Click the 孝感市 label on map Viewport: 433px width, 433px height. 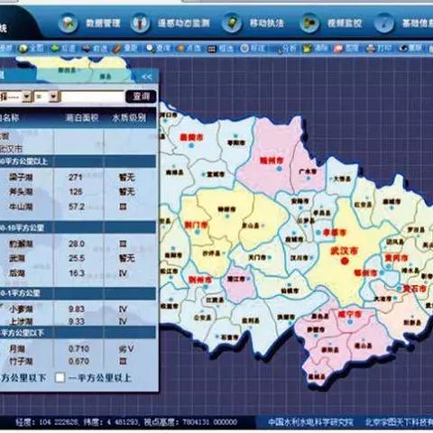[335, 233]
